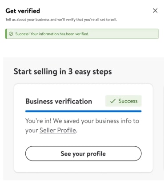This screenshot has width=164, height=181.
Task: Open the Seller Profile link
Action: click(58, 130)
